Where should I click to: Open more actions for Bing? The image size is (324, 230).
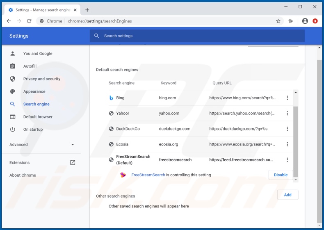(287, 98)
